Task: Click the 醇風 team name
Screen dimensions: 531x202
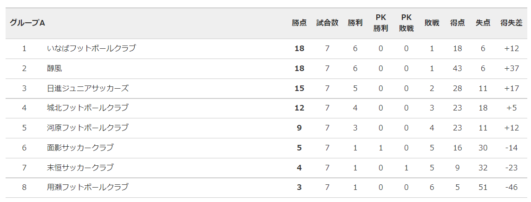Action: point(54,68)
